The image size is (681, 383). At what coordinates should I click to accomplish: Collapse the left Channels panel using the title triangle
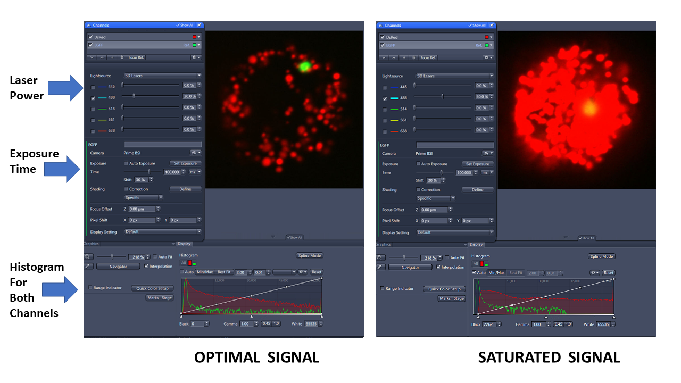coord(89,25)
